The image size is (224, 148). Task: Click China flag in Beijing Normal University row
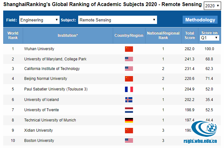click(x=129, y=79)
